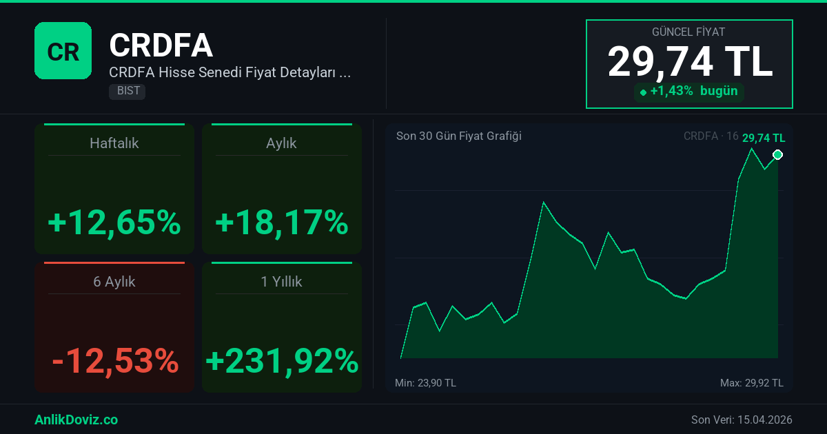Select the Aylık +18,17% card

coord(281,189)
